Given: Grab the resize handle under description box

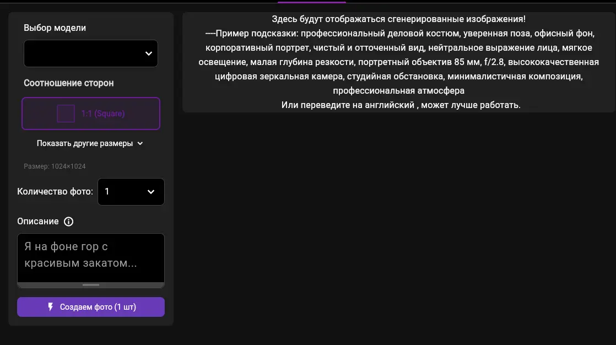Looking at the screenshot, I should (91, 285).
